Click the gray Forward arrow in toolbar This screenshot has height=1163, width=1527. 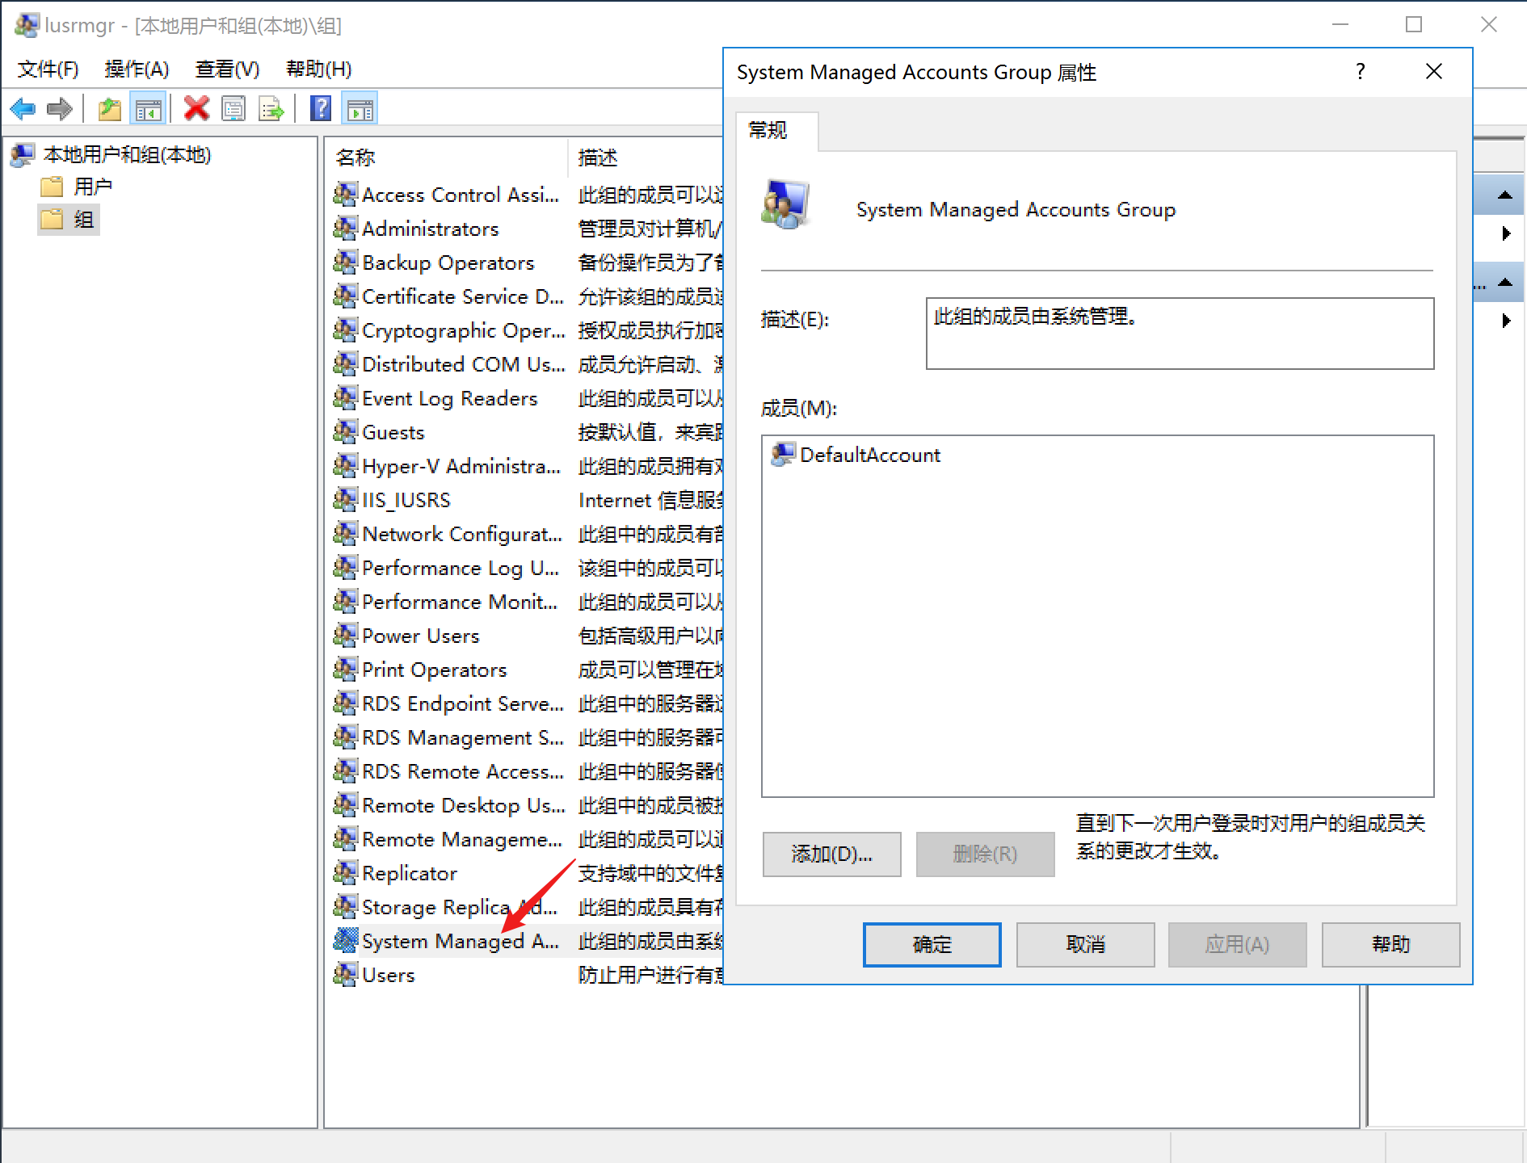coord(60,108)
